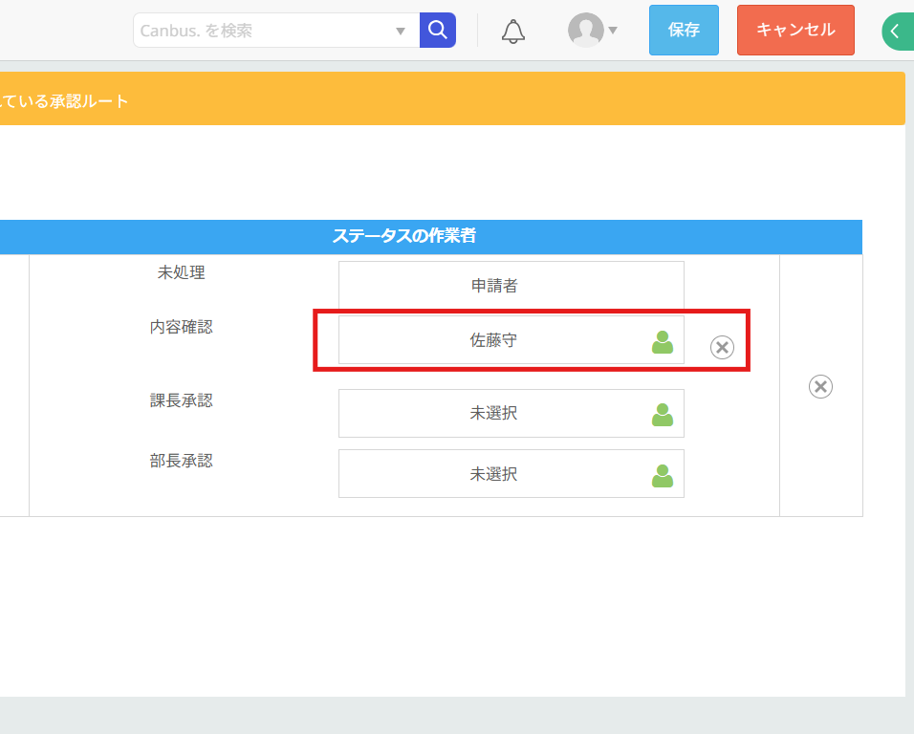The height and width of the screenshot is (734, 914).
Task: Click the 保存 button
Action: [x=684, y=31]
